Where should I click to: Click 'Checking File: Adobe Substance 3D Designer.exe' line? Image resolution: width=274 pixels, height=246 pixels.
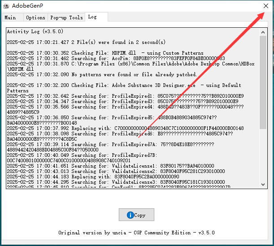click(x=124, y=88)
